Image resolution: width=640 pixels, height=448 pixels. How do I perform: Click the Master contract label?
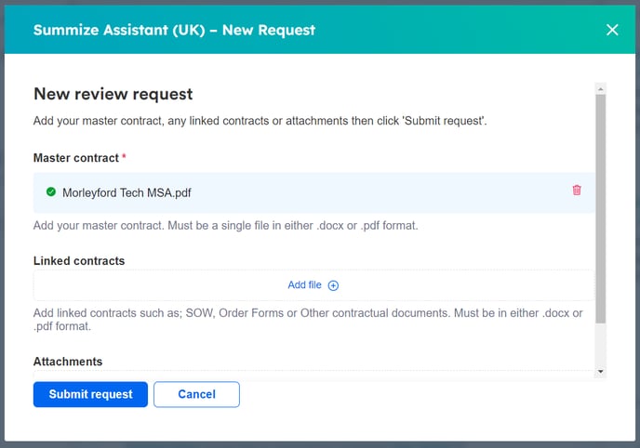tap(76, 158)
